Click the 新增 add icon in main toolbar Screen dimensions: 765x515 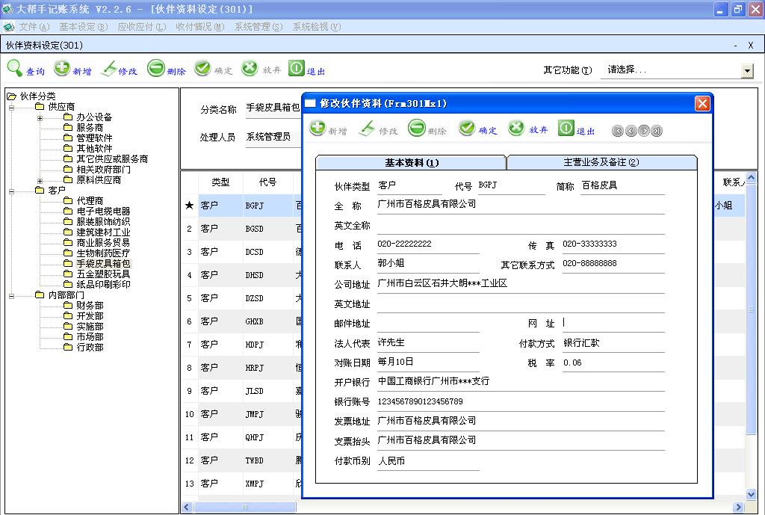click(61, 68)
